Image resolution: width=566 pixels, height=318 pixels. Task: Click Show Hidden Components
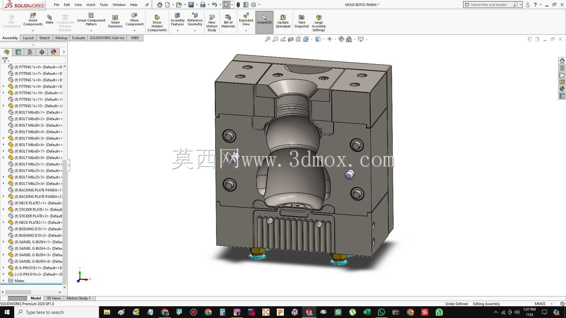[x=157, y=23]
